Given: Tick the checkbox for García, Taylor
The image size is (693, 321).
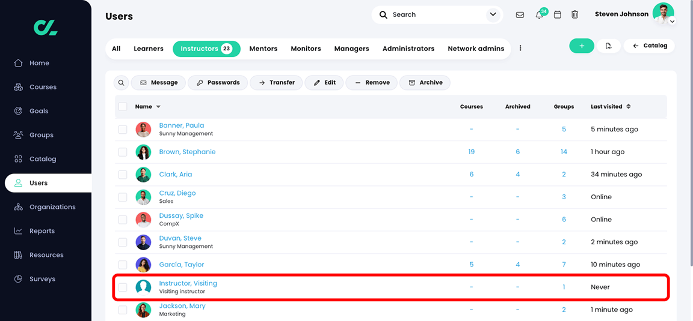Looking at the screenshot, I should click(x=123, y=265).
